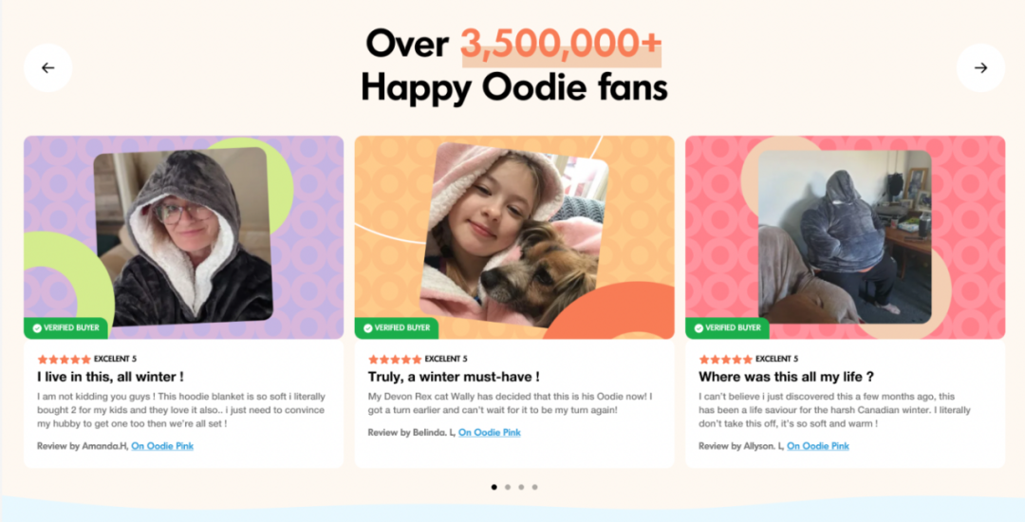The height and width of the screenshot is (522, 1025).
Task: Click star rating on "Where was this" review
Action: 726,360
